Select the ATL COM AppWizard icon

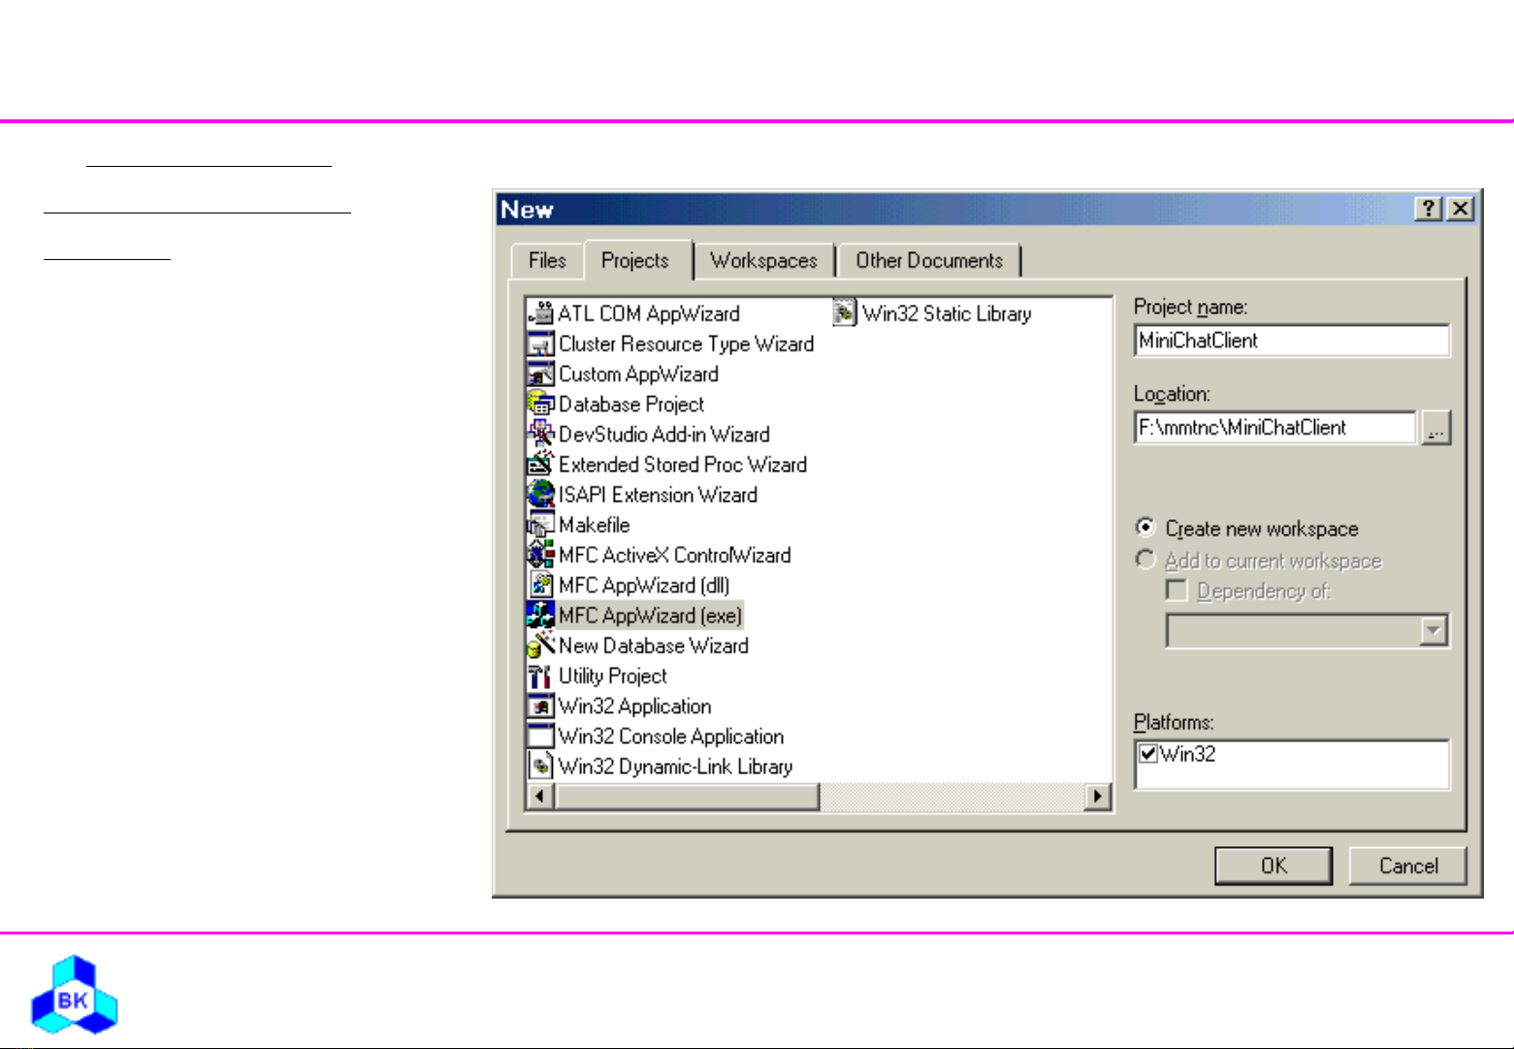coord(540,313)
